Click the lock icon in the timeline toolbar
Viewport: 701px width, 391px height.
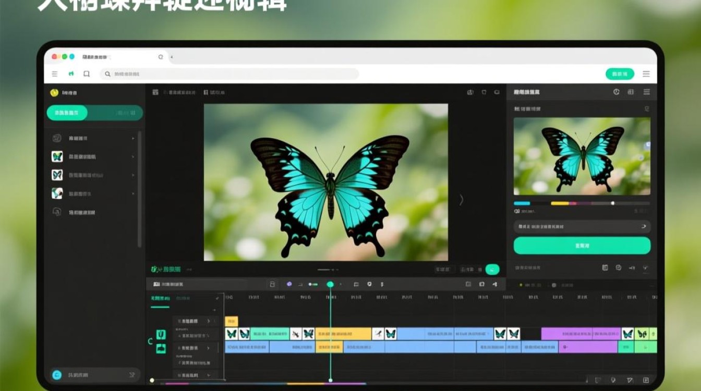[x=271, y=284]
